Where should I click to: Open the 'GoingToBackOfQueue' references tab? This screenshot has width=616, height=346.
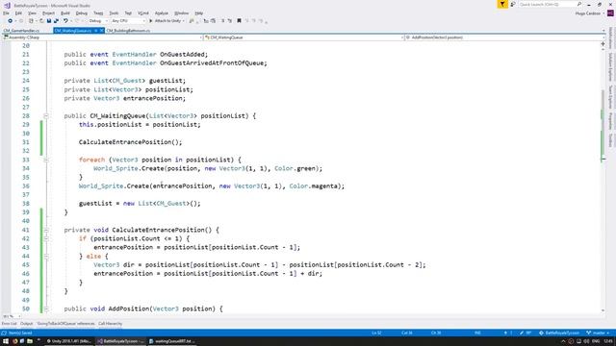click(65, 324)
